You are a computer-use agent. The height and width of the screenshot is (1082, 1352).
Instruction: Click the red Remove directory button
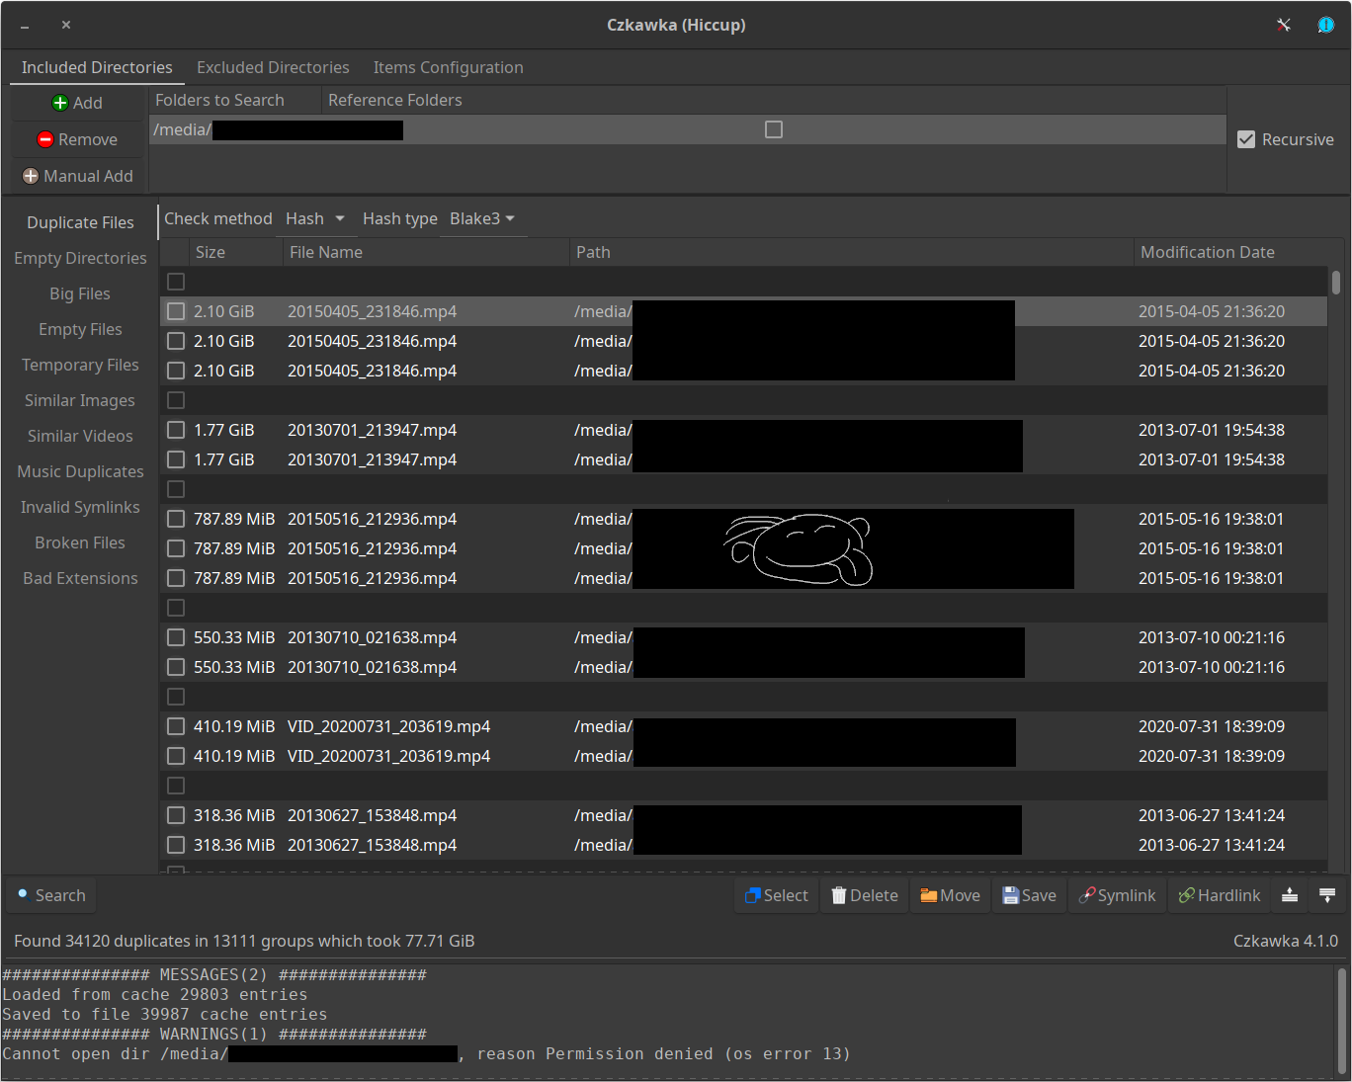pyautogui.click(x=77, y=139)
